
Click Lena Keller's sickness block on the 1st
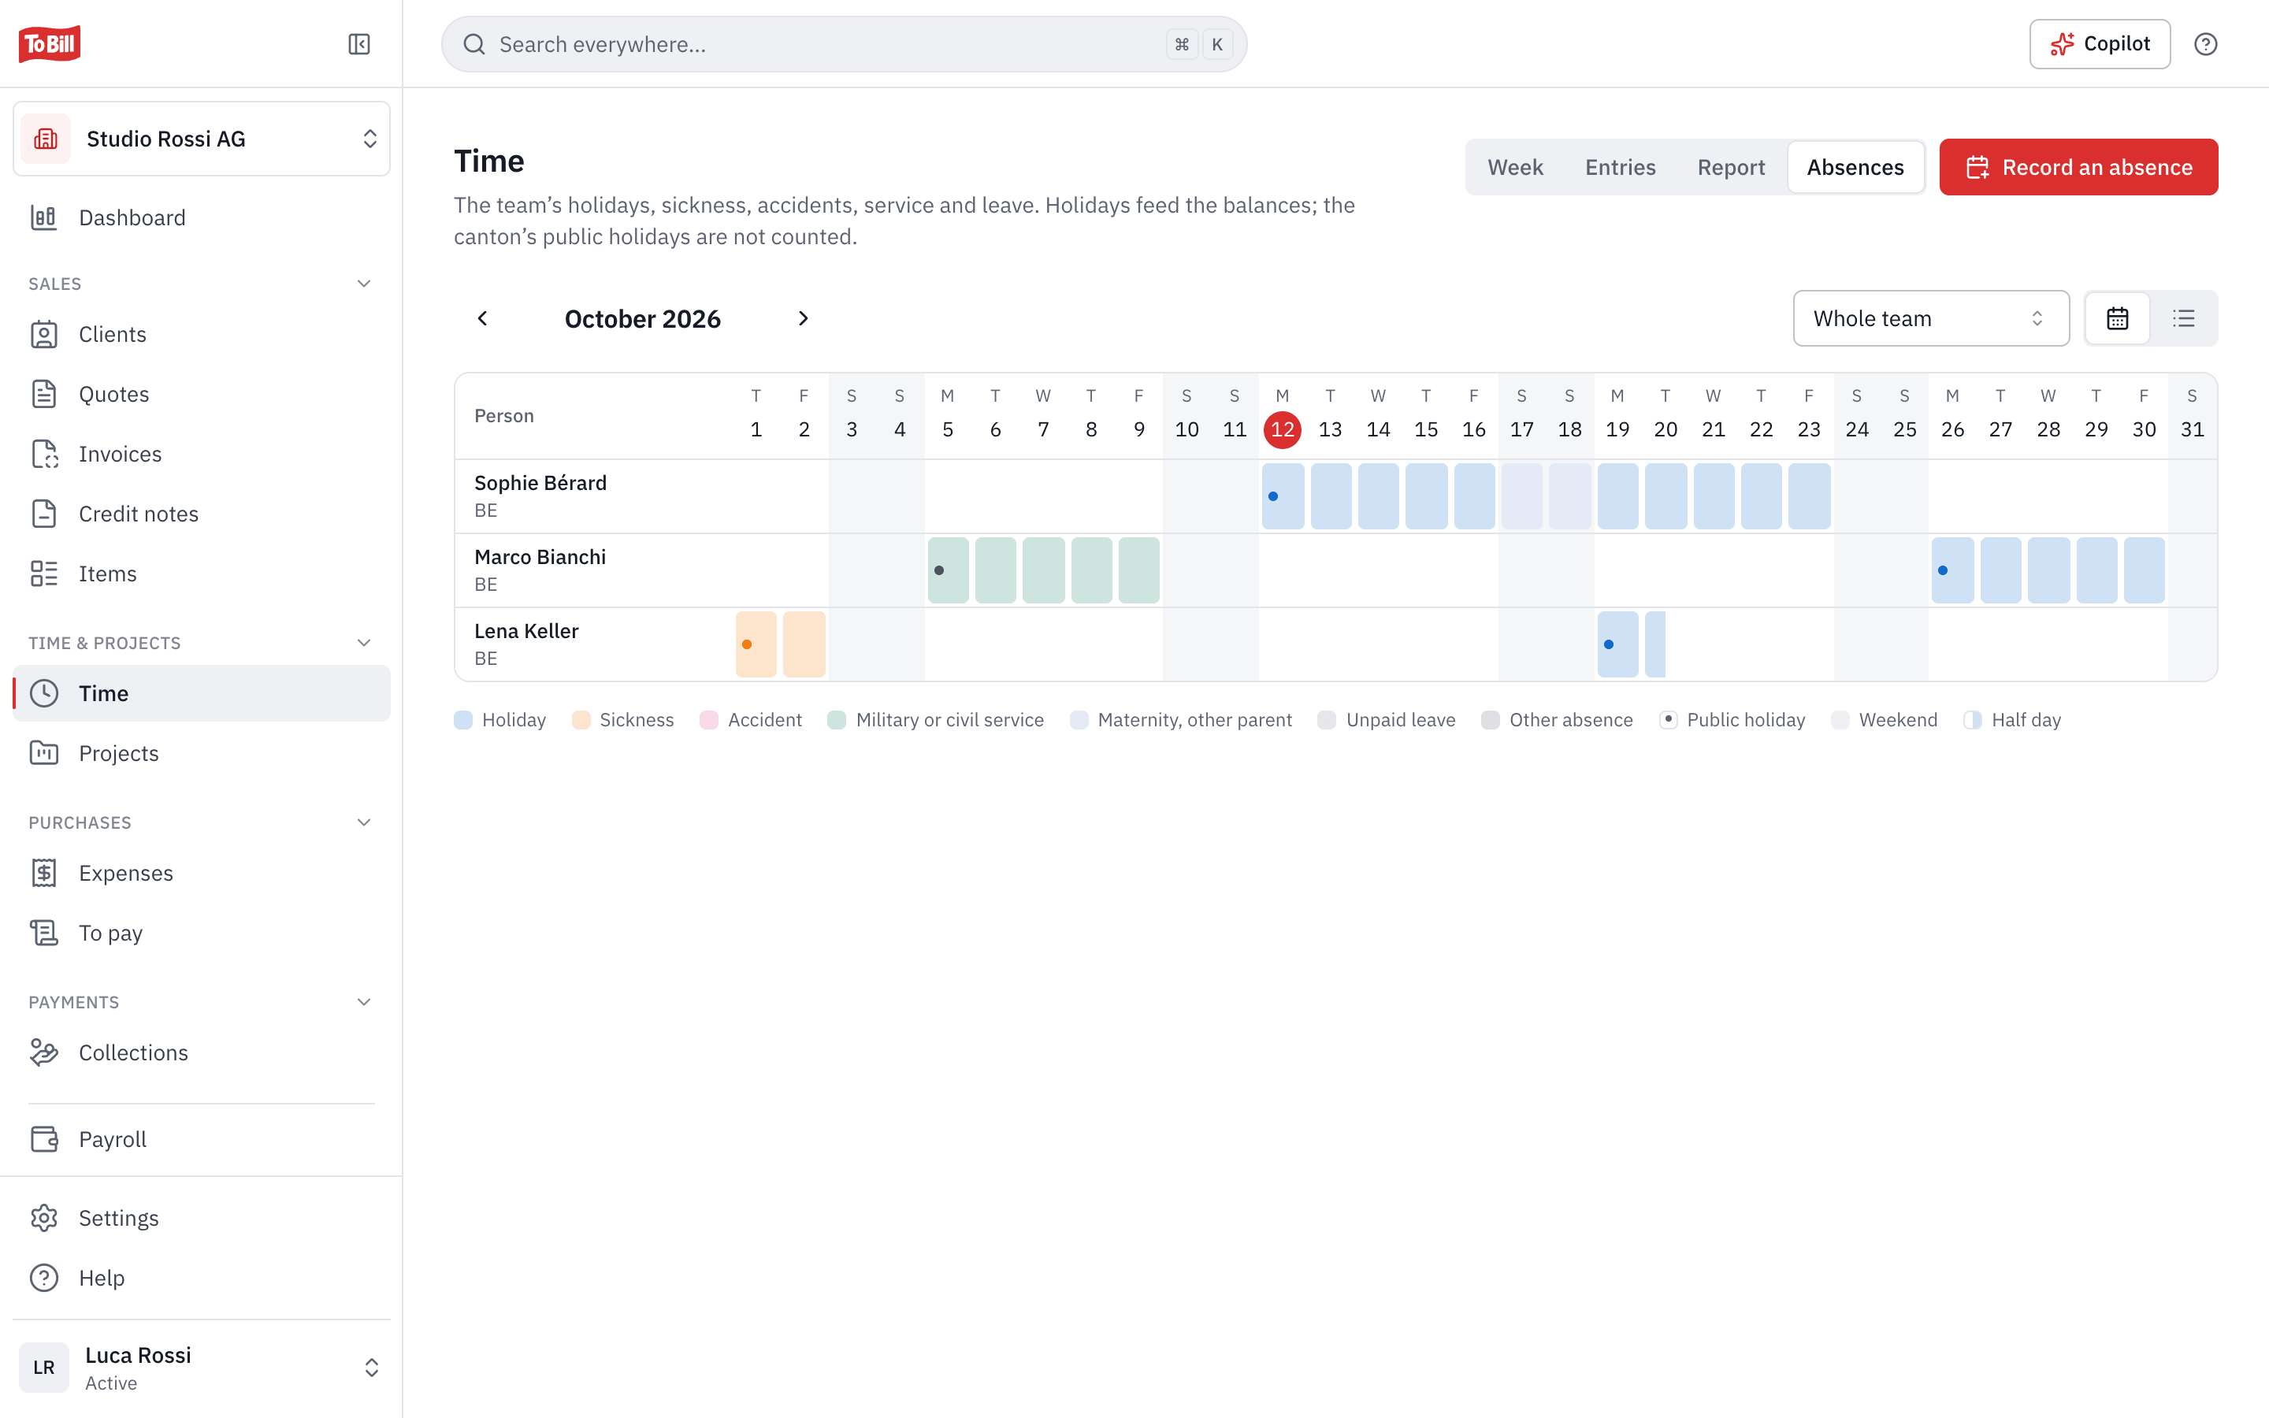(756, 644)
